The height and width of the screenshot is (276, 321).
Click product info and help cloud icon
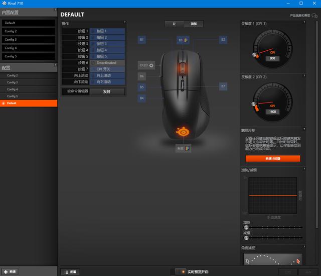click(314, 16)
